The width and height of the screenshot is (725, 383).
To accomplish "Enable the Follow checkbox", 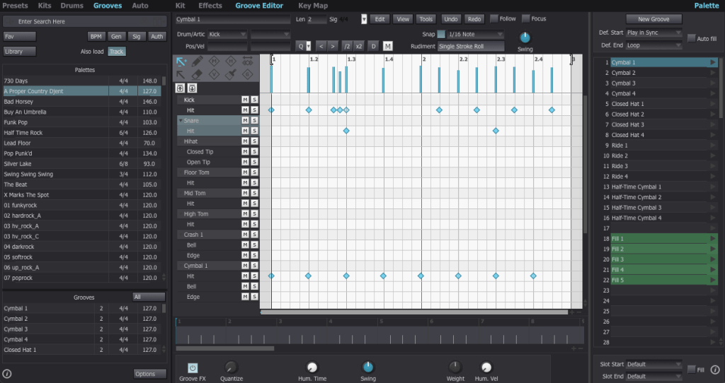I will click(x=494, y=18).
